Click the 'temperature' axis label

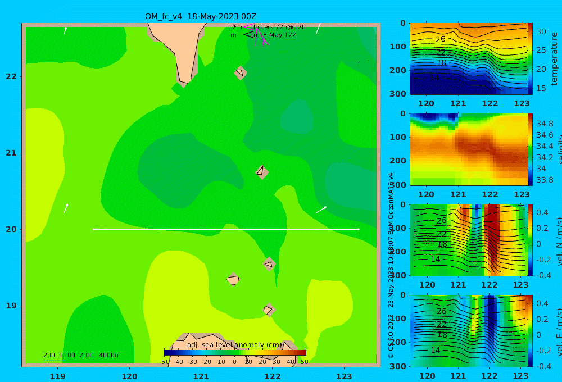tap(554, 59)
